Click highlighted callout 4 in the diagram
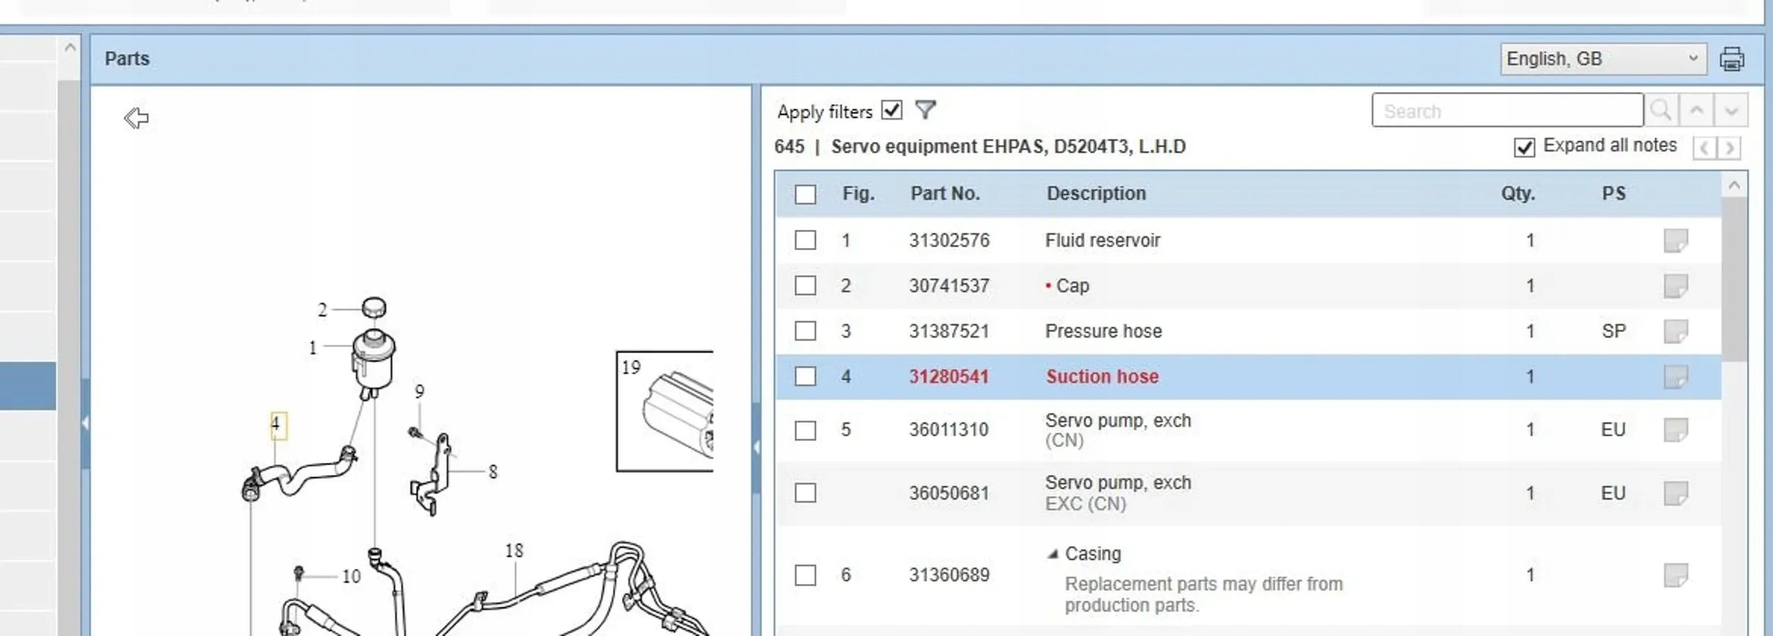Viewport: 1773px width, 636px height. click(278, 425)
